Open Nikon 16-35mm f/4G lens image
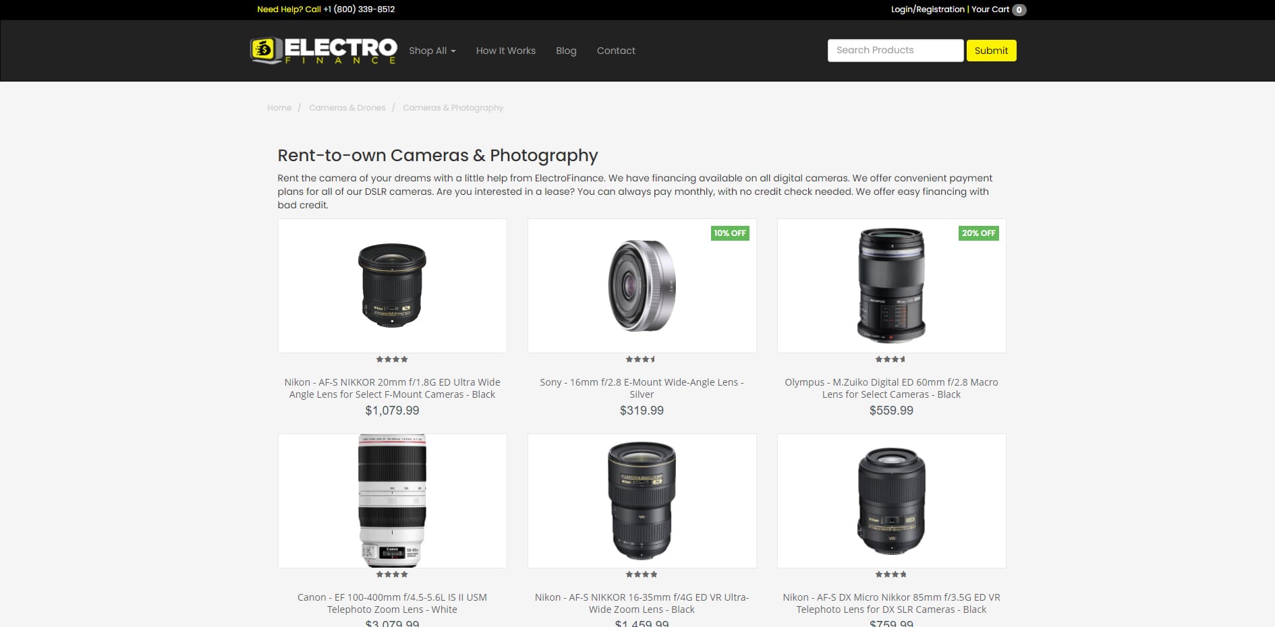This screenshot has width=1275, height=627. coord(642,501)
